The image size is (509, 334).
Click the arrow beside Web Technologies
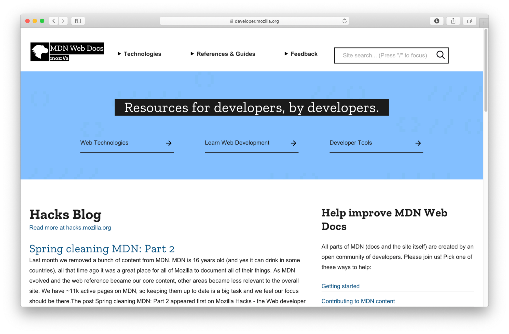(x=169, y=143)
